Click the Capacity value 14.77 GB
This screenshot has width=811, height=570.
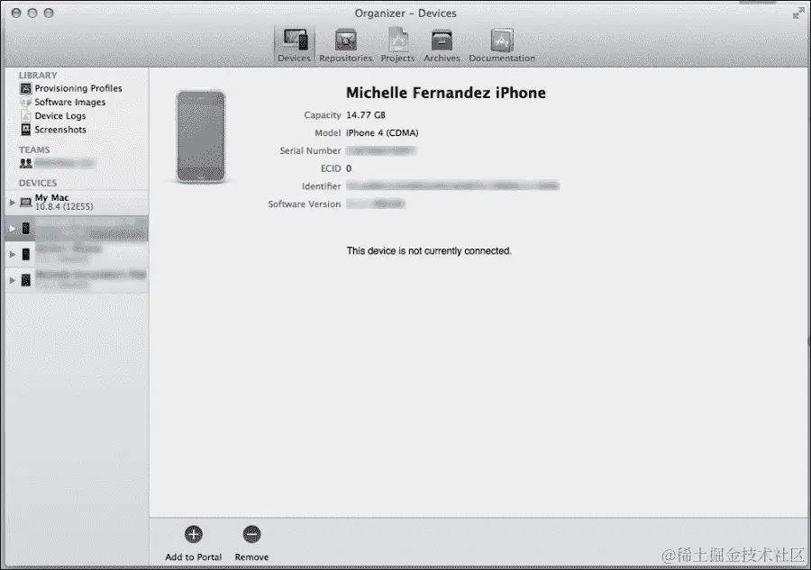368,115
